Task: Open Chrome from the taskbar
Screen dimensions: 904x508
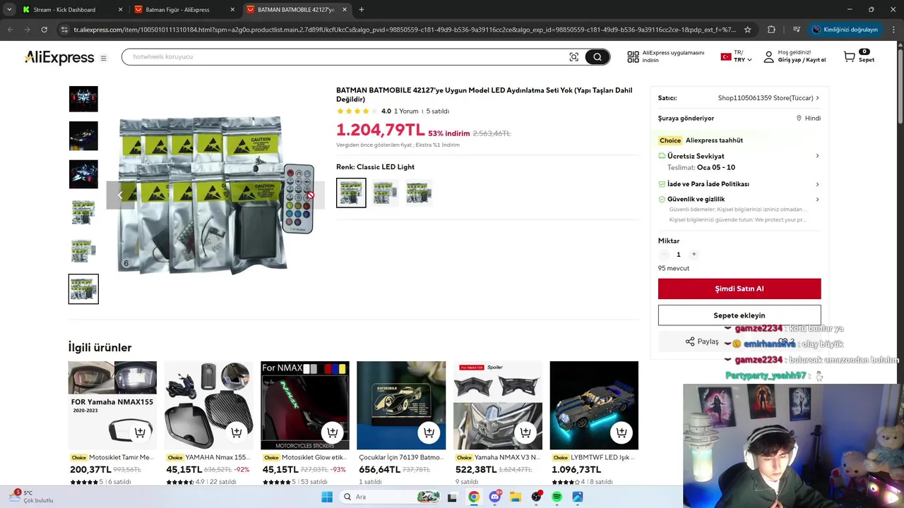Action: coord(474,497)
